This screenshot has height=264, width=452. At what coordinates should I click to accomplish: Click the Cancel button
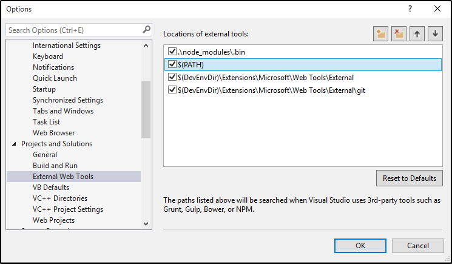[x=417, y=246]
